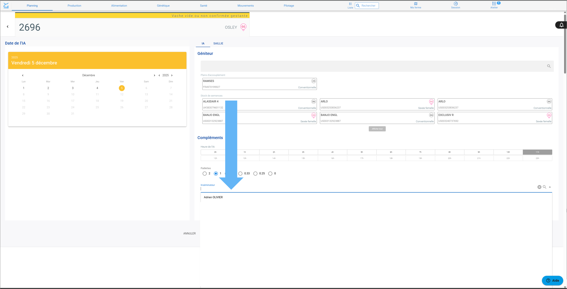Select ARLO Sexée femelle card

(x=377, y=104)
